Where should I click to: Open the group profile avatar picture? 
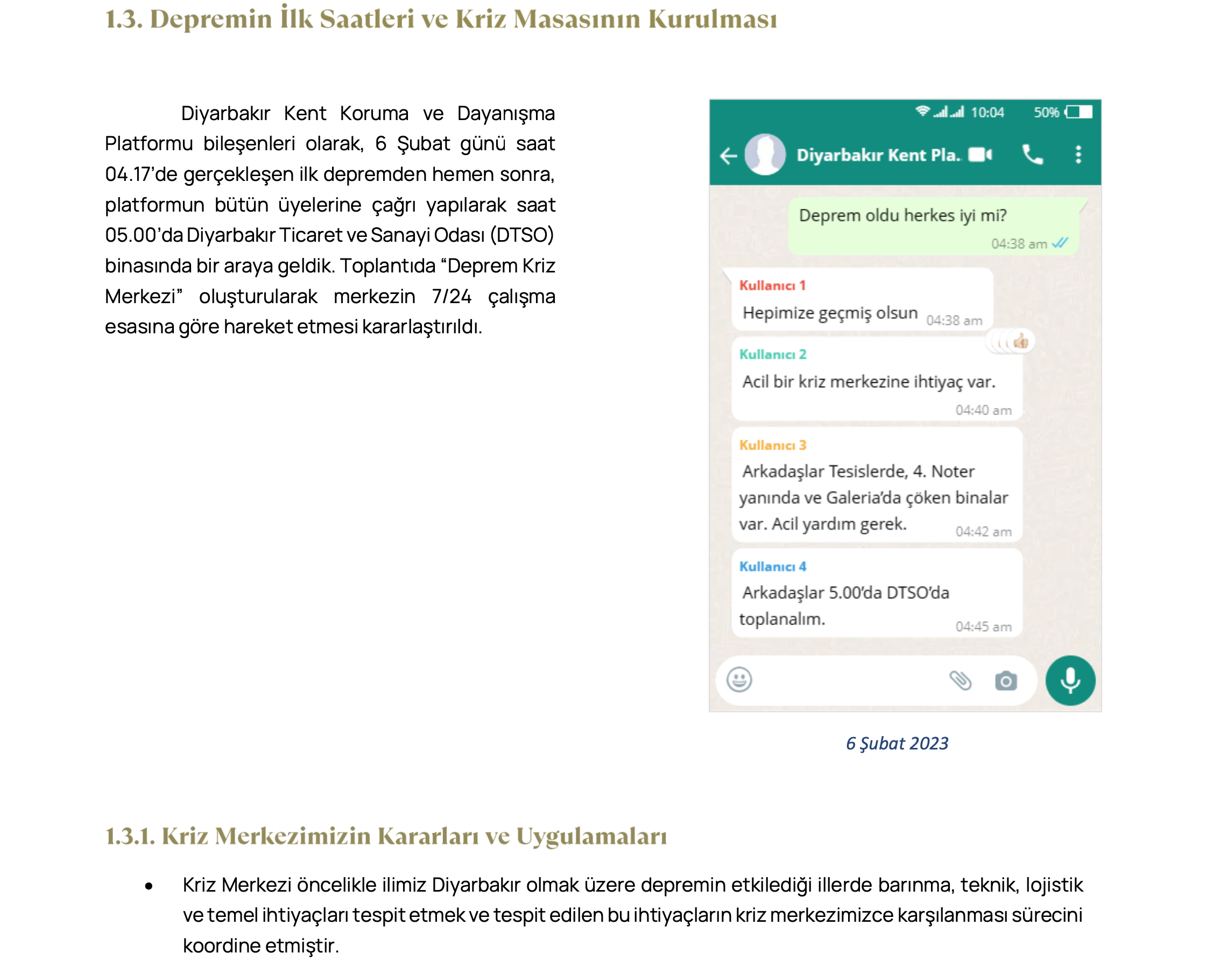point(765,154)
